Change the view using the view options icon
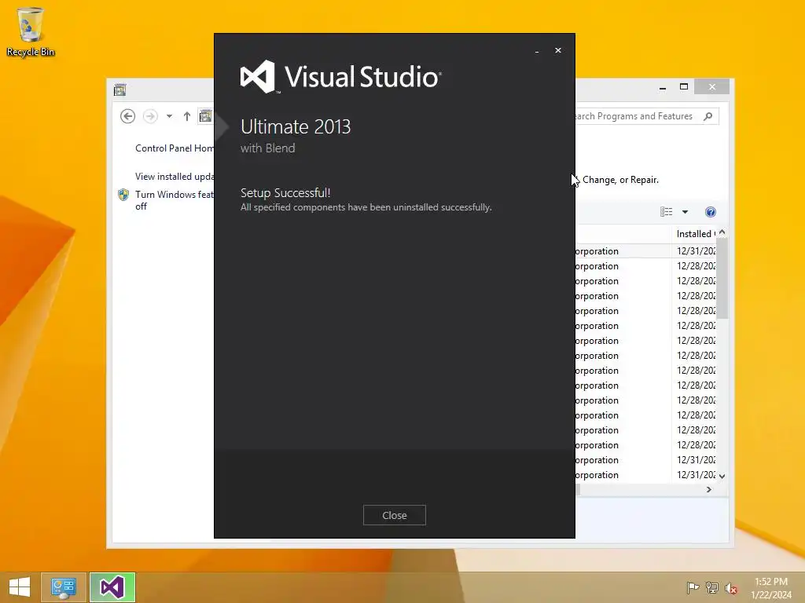Viewport: 805px width, 603px height. 667,212
